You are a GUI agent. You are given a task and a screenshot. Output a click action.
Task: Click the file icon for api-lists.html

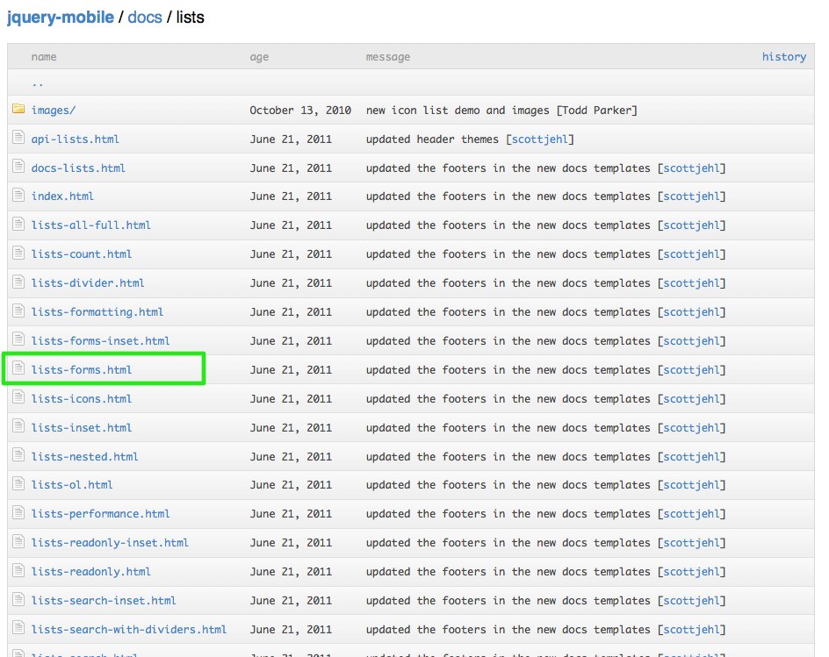18,138
